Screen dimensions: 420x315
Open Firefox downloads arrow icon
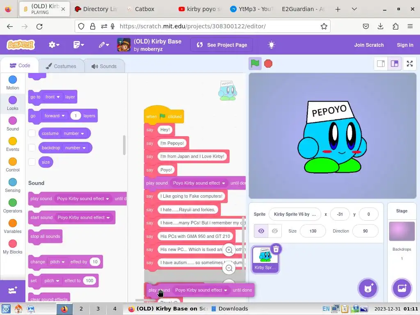click(x=380, y=26)
